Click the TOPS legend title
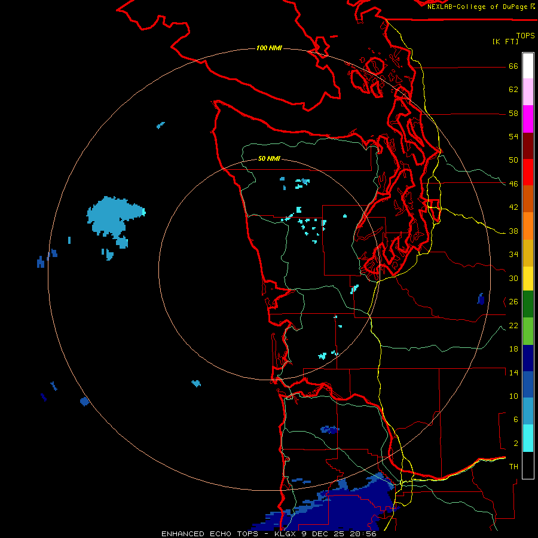 coord(525,36)
